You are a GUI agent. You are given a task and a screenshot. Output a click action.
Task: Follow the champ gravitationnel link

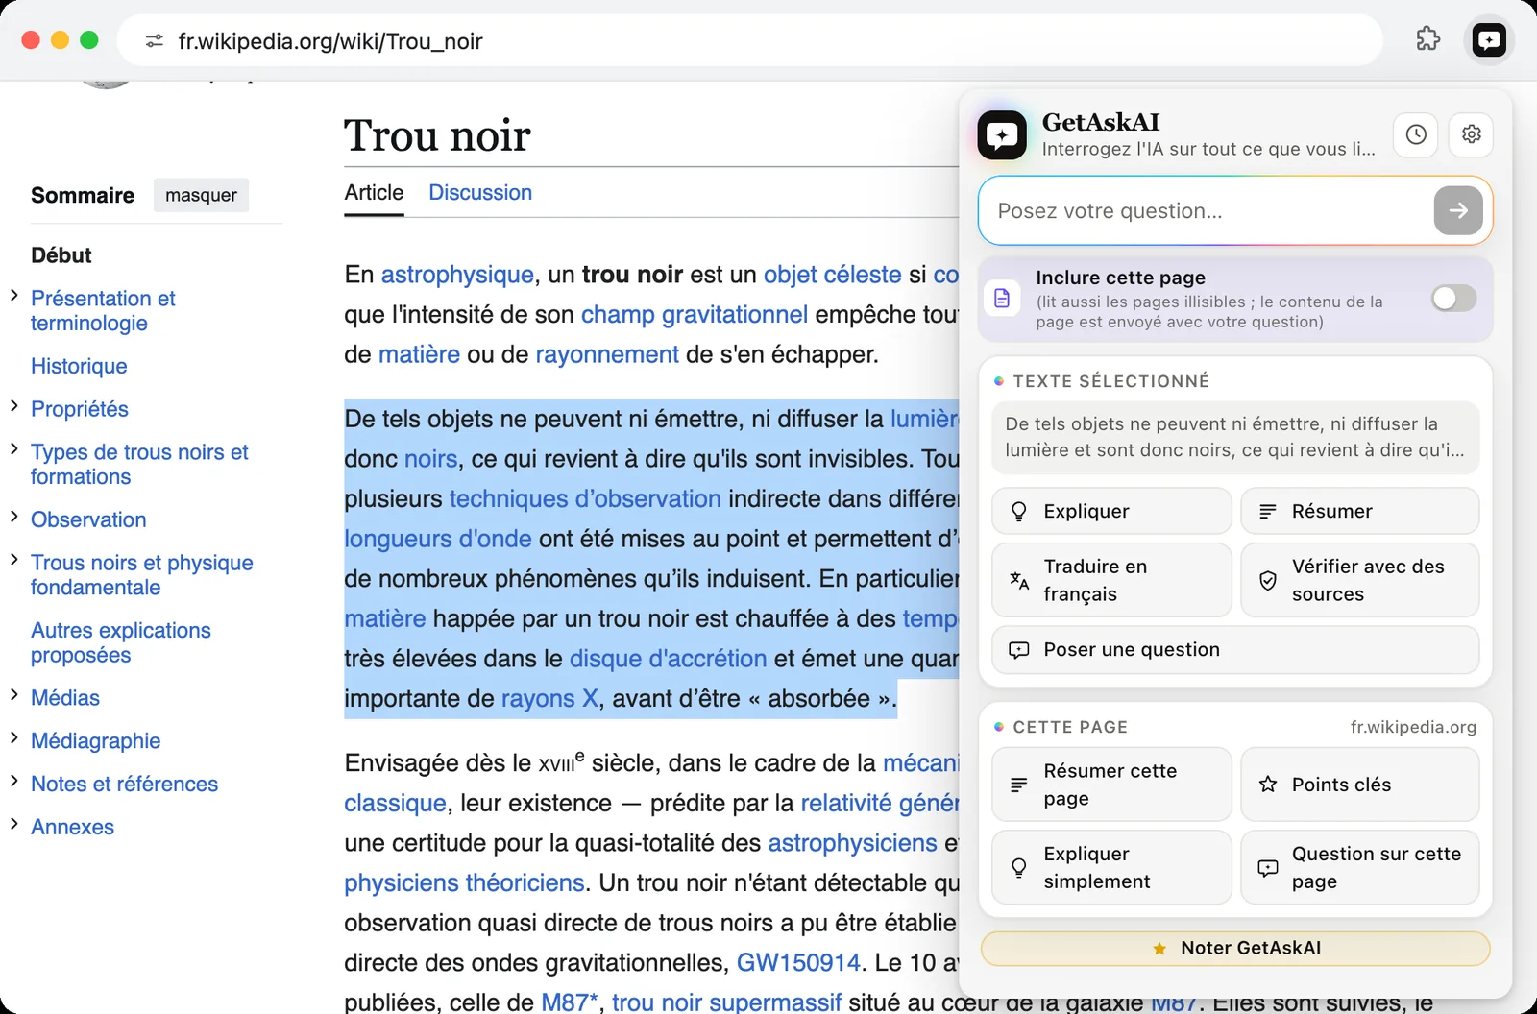pyautogui.click(x=695, y=314)
